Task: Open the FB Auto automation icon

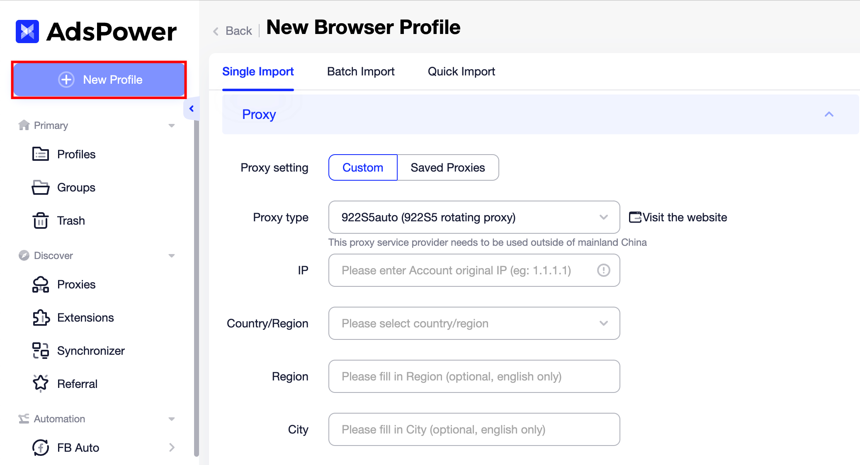Action: pyautogui.click(x=41, y=447)
